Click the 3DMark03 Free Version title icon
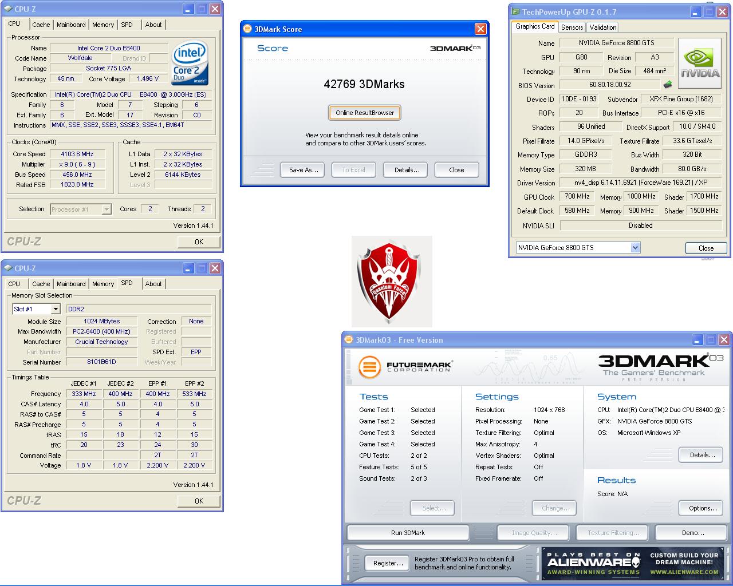733x586 pixels. [349, 340]
